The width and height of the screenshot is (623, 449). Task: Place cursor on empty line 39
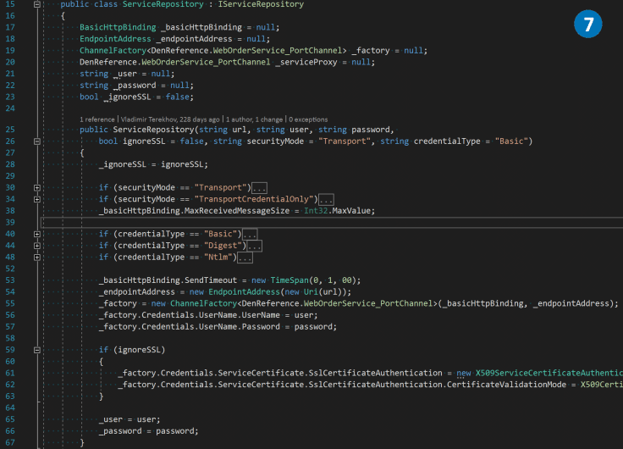254,222
